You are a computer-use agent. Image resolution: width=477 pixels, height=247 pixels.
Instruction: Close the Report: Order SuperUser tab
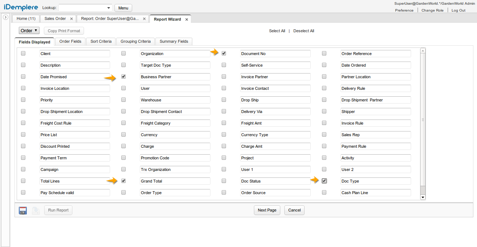click(x=144, y=19)
